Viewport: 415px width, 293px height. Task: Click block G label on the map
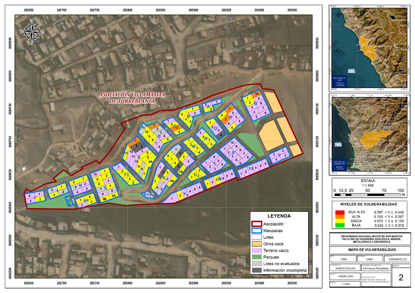coord(105,188)
